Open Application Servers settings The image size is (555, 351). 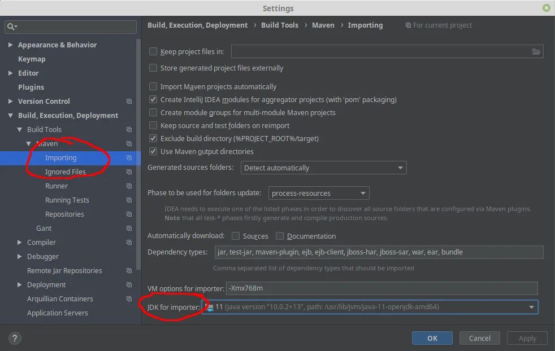(x=57, y=313)
